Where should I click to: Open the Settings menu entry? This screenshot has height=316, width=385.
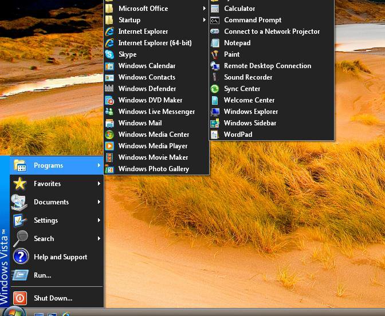[x=57, y=220]
